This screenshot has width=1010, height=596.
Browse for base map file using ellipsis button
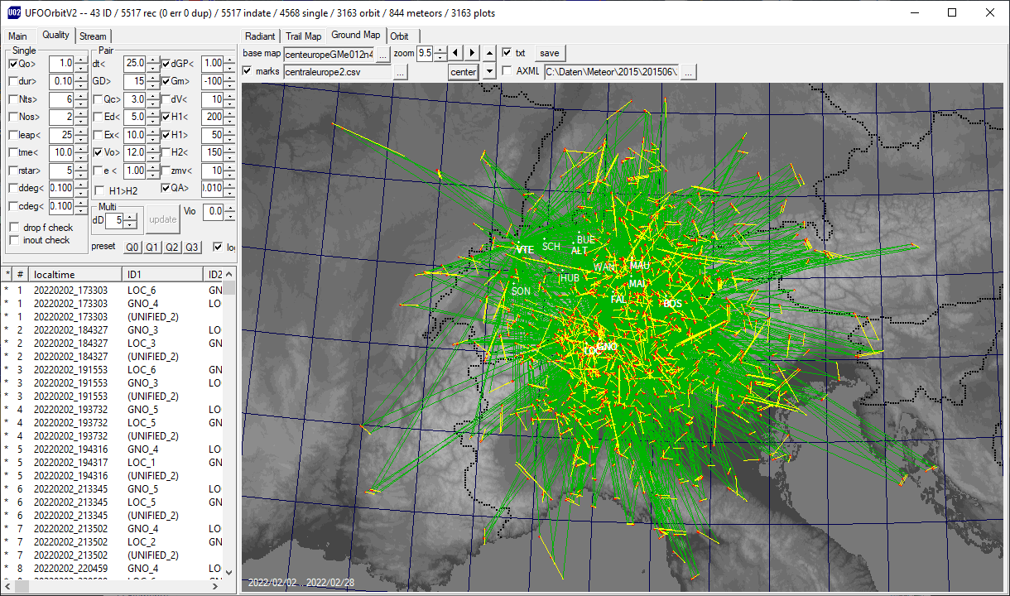[x=382, y=54]
